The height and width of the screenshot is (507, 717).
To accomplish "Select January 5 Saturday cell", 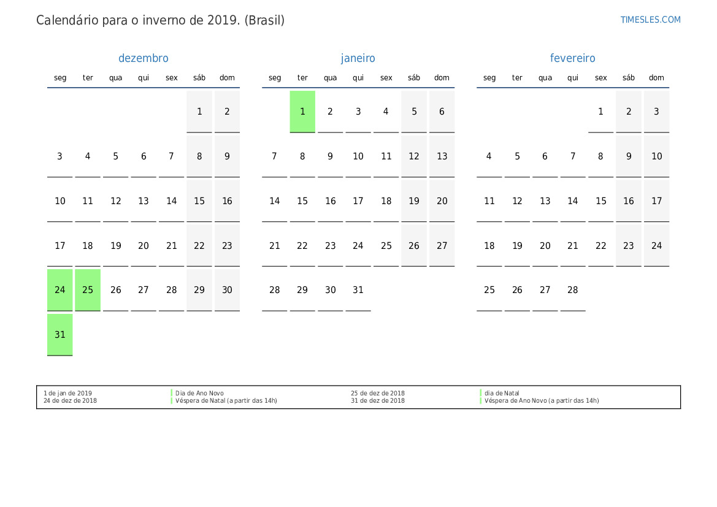I will pos(414,112).
